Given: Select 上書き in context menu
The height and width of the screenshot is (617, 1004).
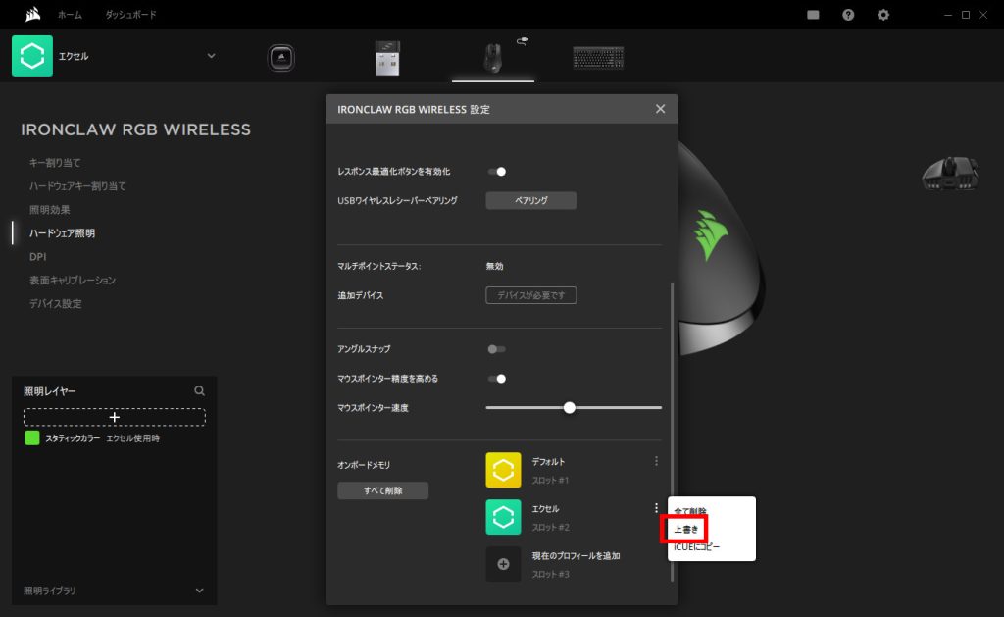Looking at the screenshot, I should [685, 530].
